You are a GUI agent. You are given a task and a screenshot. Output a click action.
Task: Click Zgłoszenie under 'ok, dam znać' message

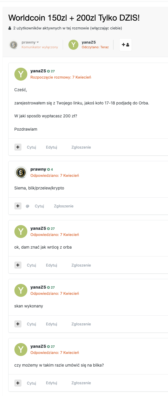point(81,265)
